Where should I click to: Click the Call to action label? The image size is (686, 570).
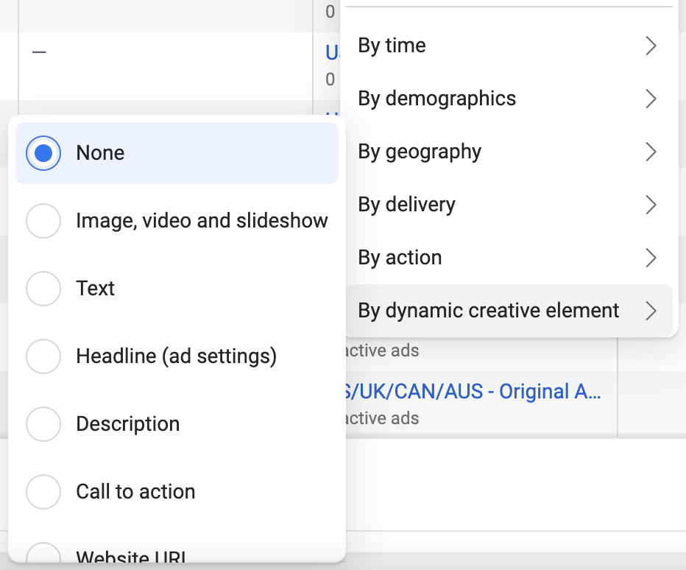pyautogui.click(x=135, y=492)
